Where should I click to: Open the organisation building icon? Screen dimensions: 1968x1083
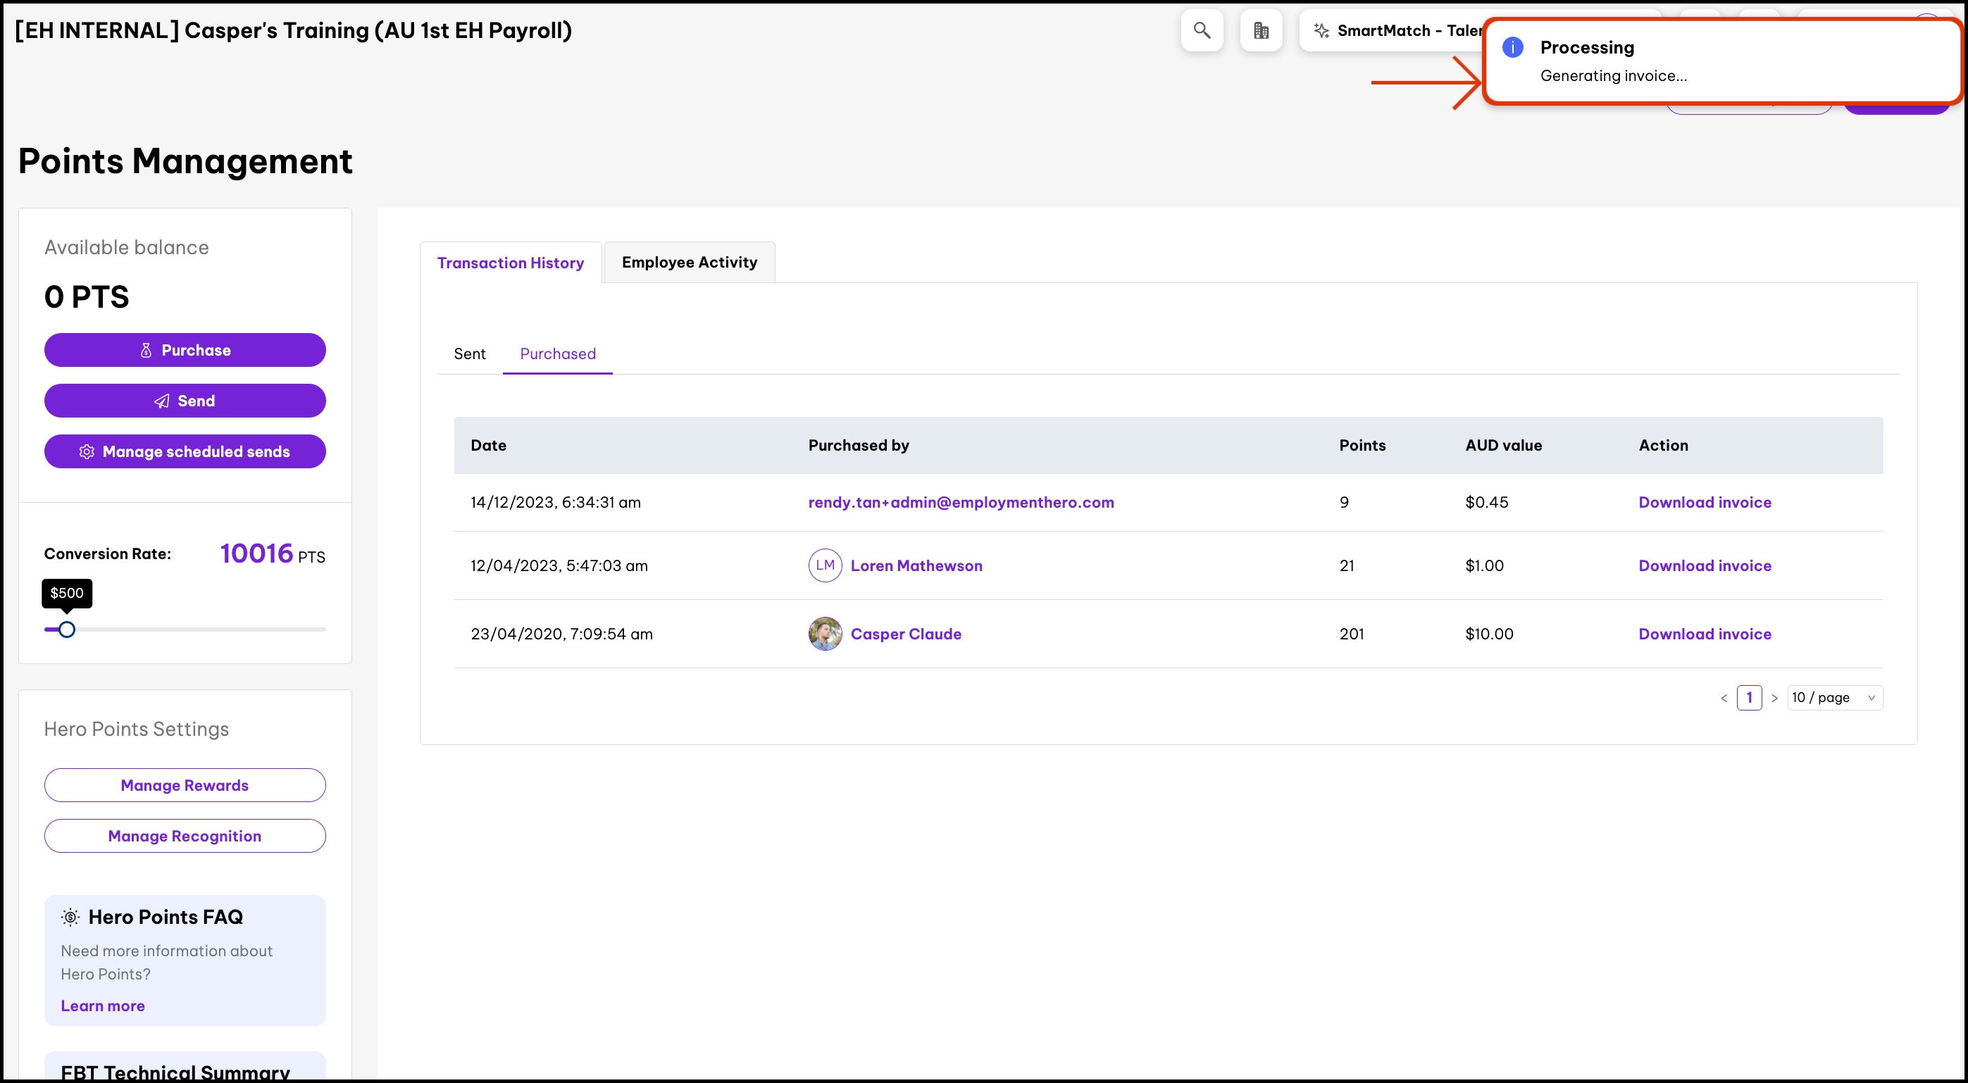tap(1261, 30)
